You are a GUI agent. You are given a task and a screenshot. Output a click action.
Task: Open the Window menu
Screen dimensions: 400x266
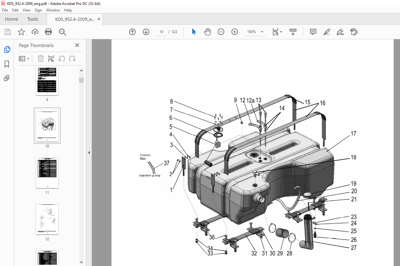coord(53,10)
